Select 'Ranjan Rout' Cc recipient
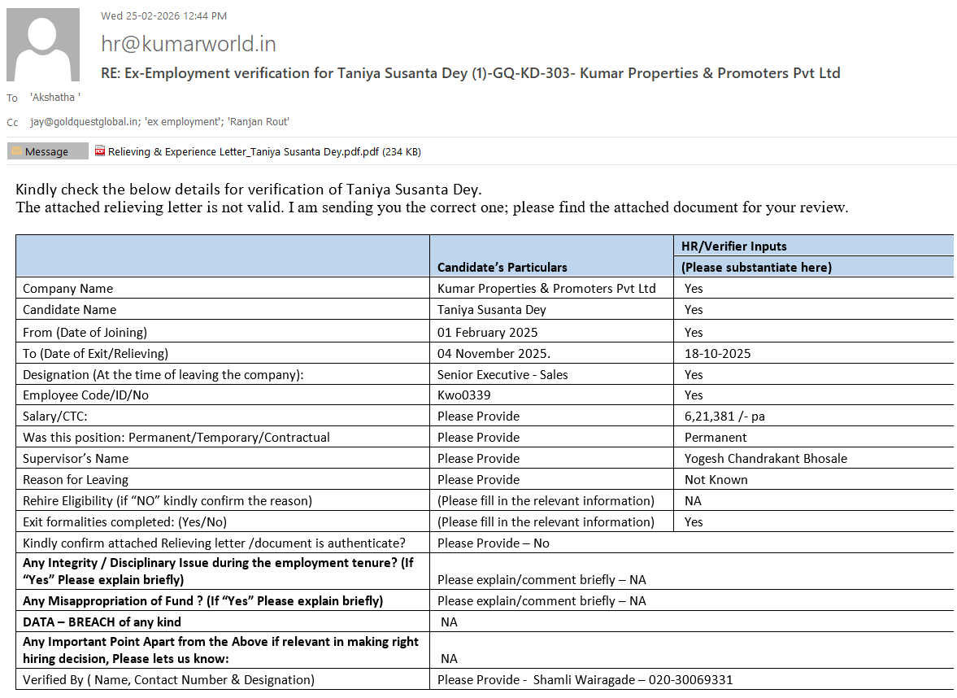 (x=259, y=122)
